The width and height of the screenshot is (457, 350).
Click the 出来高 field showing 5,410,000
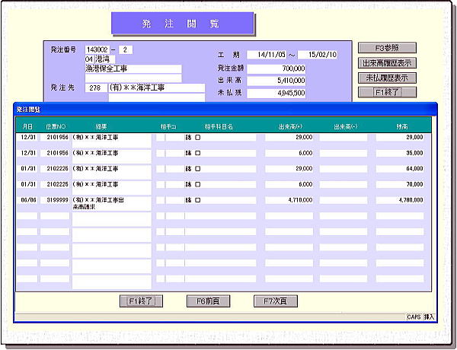click(x=277, y=81)
